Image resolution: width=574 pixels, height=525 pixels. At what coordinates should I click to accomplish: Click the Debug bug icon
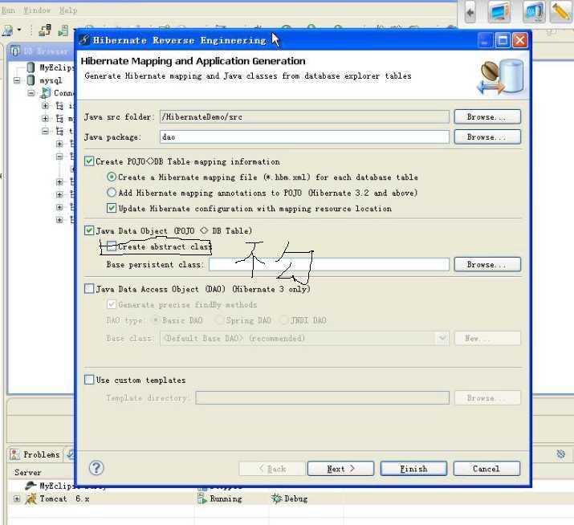tap(276, 499)
